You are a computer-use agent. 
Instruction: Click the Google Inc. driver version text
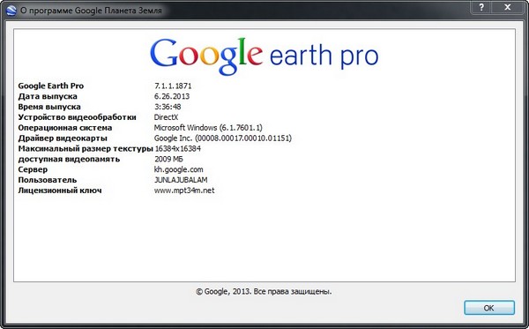pos(223,138)
